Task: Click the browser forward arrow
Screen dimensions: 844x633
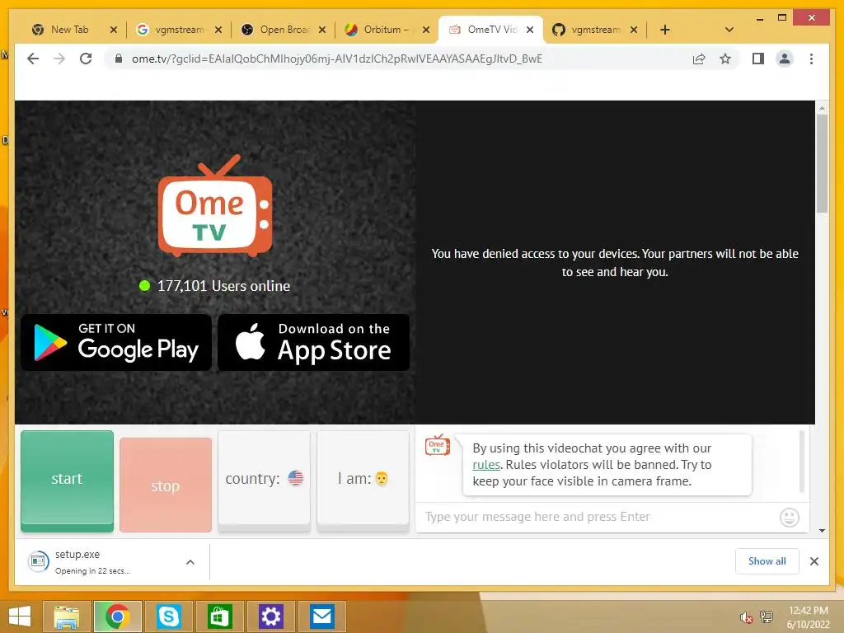Action: pyautogui.click(x=59, y=59)
